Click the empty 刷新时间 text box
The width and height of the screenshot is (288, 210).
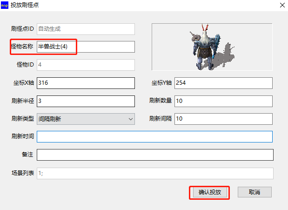[x=154, y=137]
